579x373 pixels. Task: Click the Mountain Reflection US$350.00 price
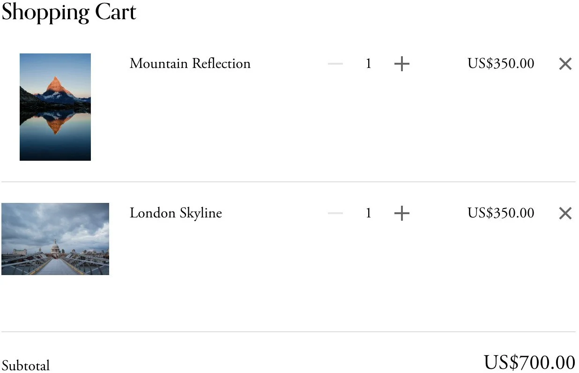coord(500,64)
